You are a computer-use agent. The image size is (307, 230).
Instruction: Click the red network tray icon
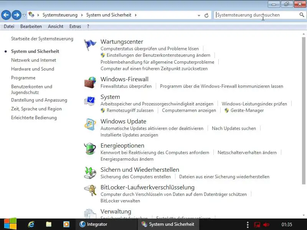click(x=257, y=225)
